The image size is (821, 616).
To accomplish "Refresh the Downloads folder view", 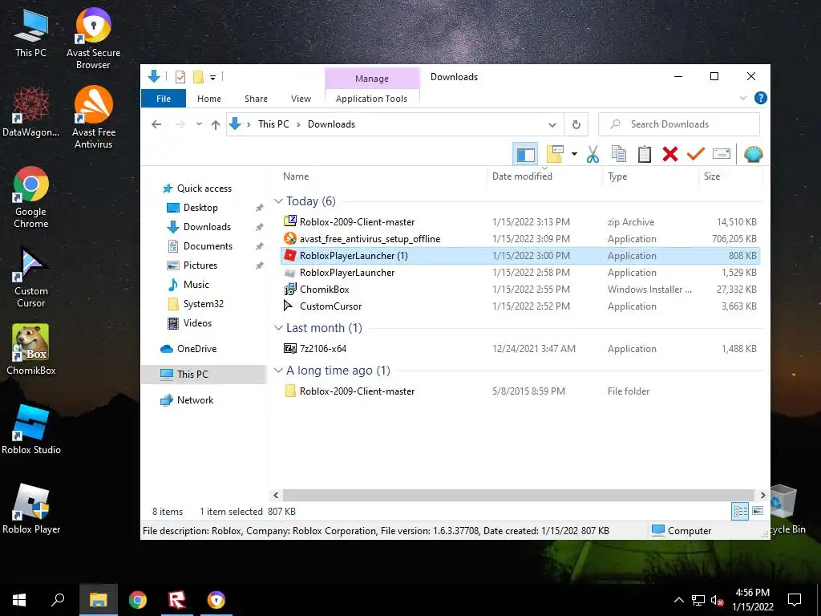I will 576,124.
